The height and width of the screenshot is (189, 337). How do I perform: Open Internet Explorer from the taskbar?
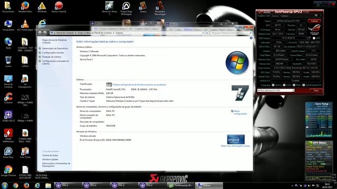click(37, 185)
